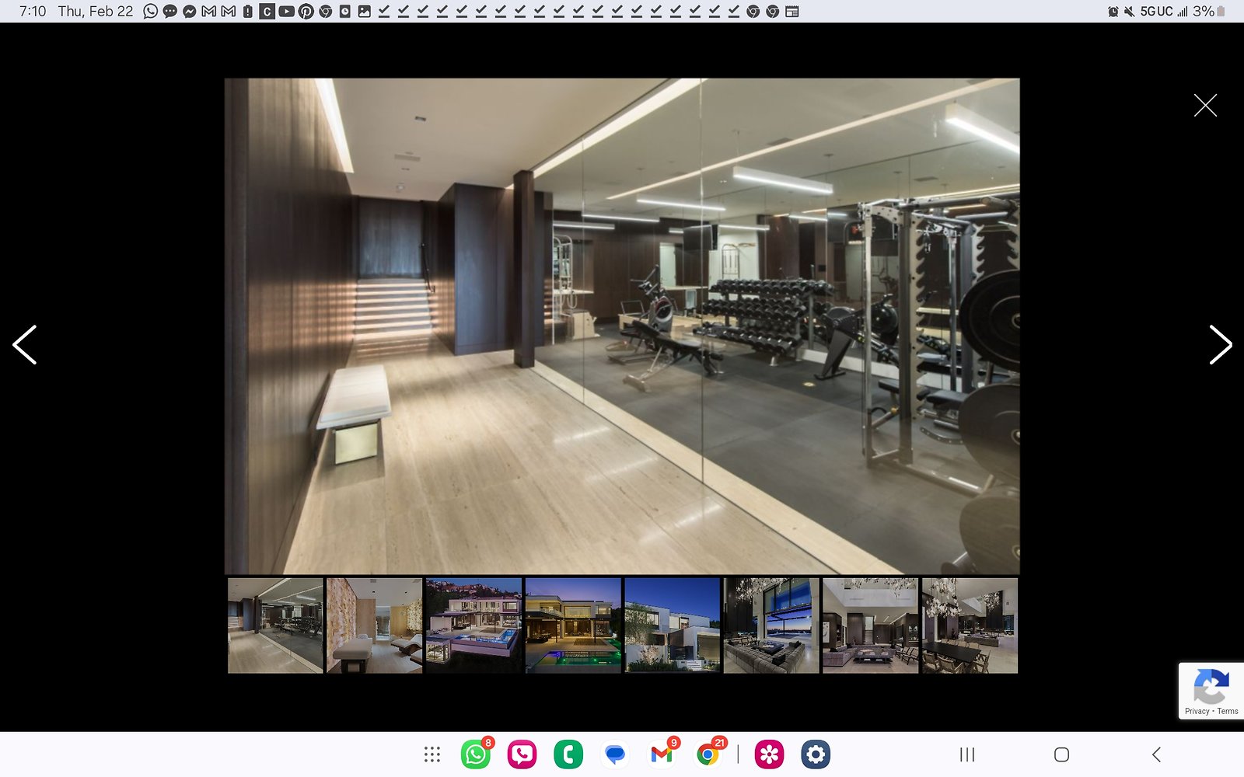Tap Messenger notification icon in status bar
The image size is (1244, 777).
coord(190,11)
